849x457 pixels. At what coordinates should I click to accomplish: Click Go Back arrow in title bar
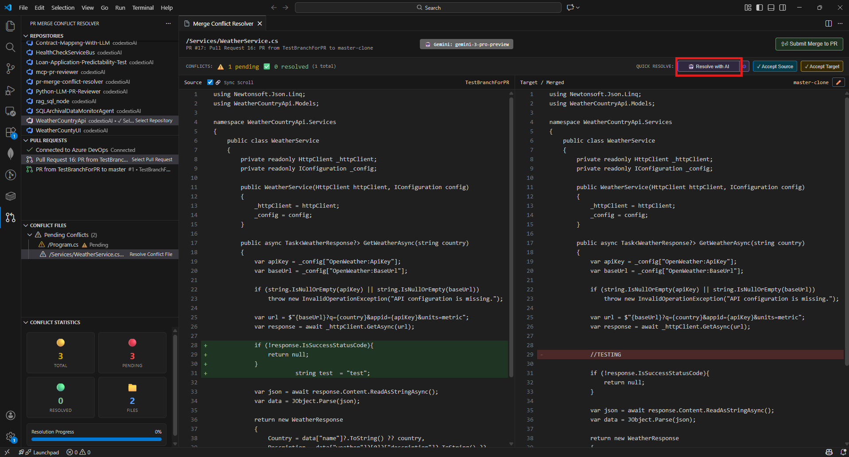274,8
